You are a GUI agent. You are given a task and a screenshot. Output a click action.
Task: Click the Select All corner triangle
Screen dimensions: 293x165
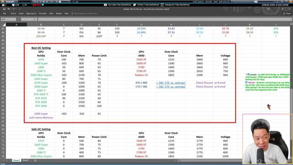[x=4, y=24]
